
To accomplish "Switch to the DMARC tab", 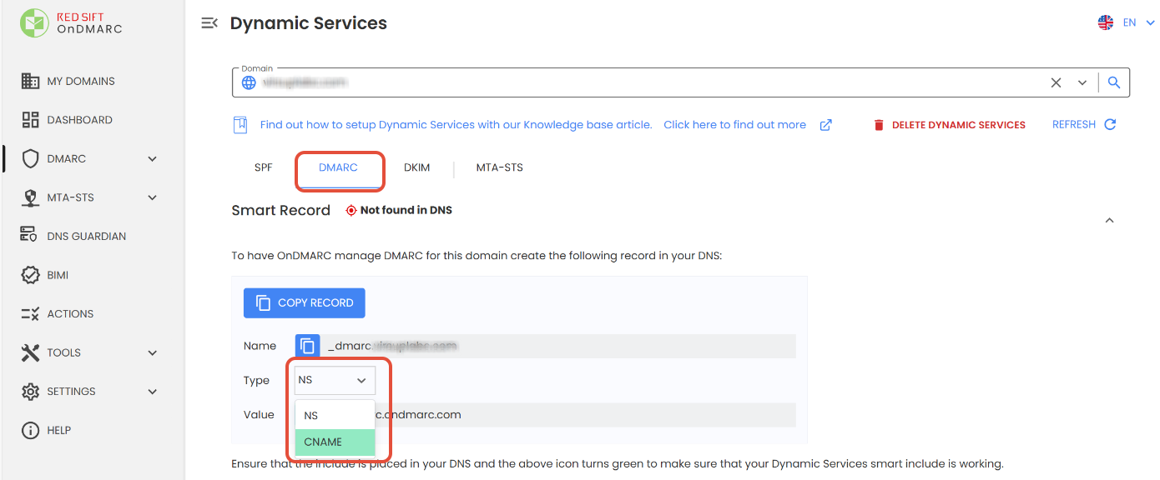I will [x=338, y=167].
